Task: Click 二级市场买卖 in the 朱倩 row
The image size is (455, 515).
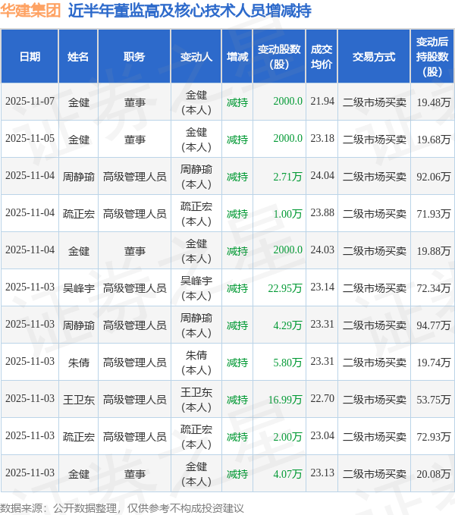Action: click(x=375, y=363)
